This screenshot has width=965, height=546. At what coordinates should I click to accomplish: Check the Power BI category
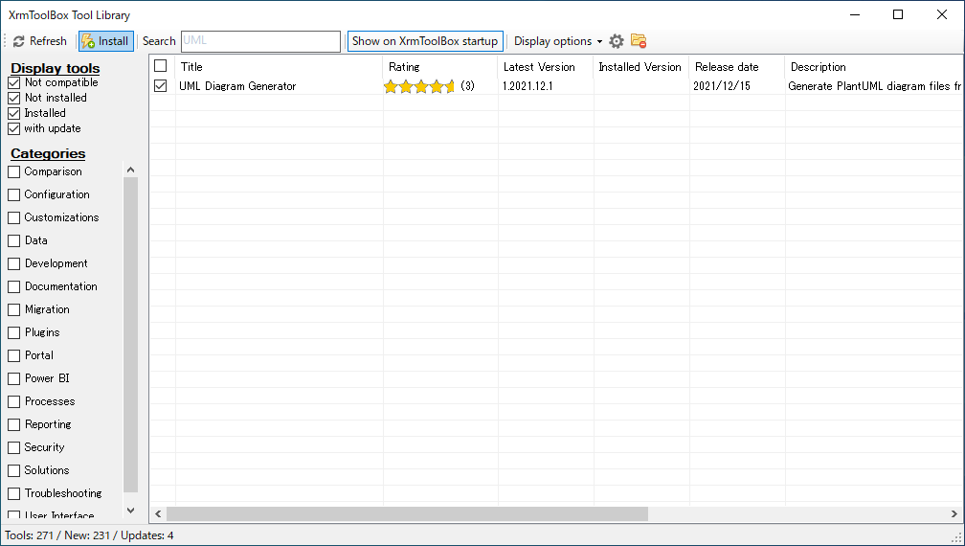pos(14,378)
